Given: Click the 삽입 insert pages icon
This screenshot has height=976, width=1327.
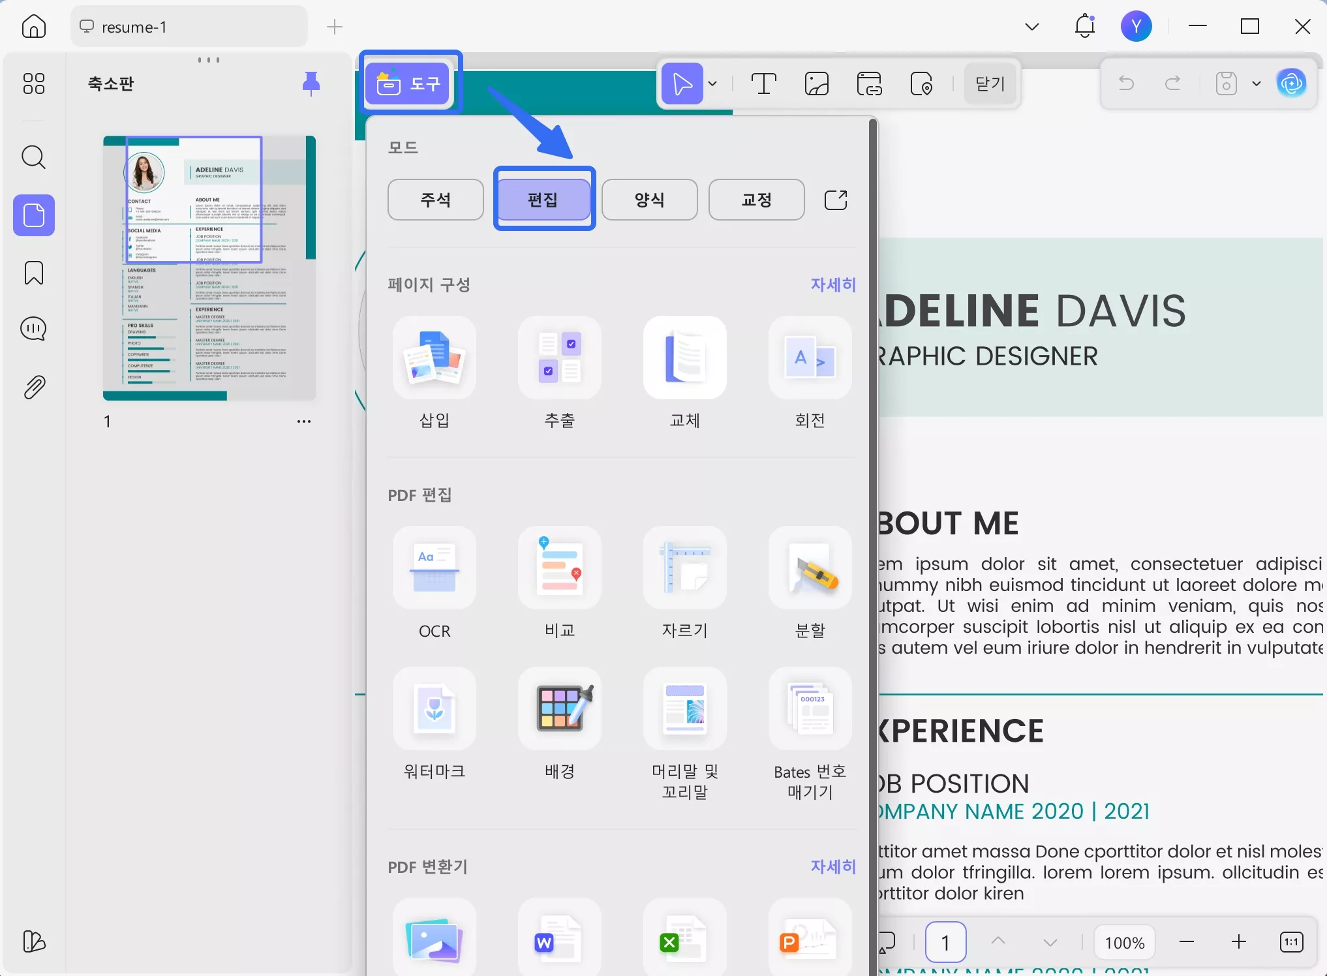Looking at the screenshot, I should tap(434, 358).
